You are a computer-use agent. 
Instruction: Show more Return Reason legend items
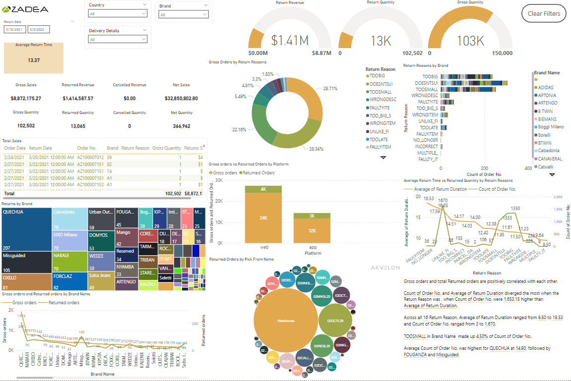383,158
